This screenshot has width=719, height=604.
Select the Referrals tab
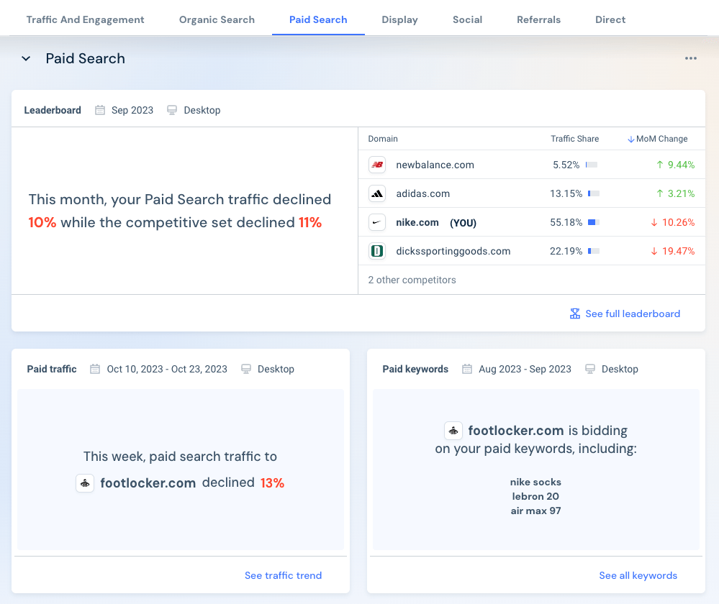[538, 19]
